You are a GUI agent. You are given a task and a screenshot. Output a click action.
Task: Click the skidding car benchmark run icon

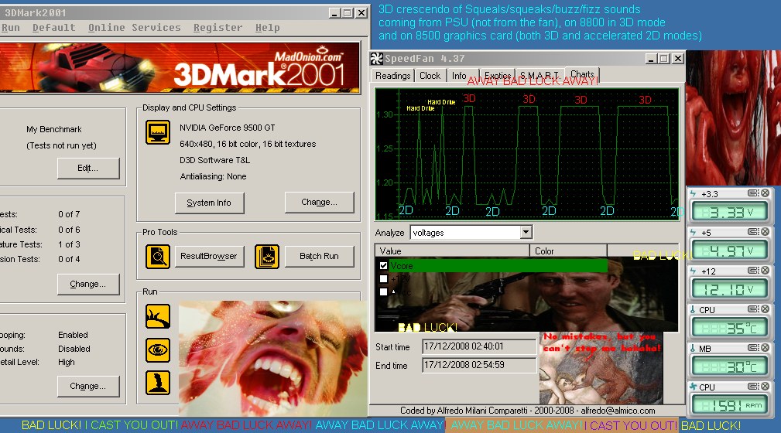tap(158, 316)
